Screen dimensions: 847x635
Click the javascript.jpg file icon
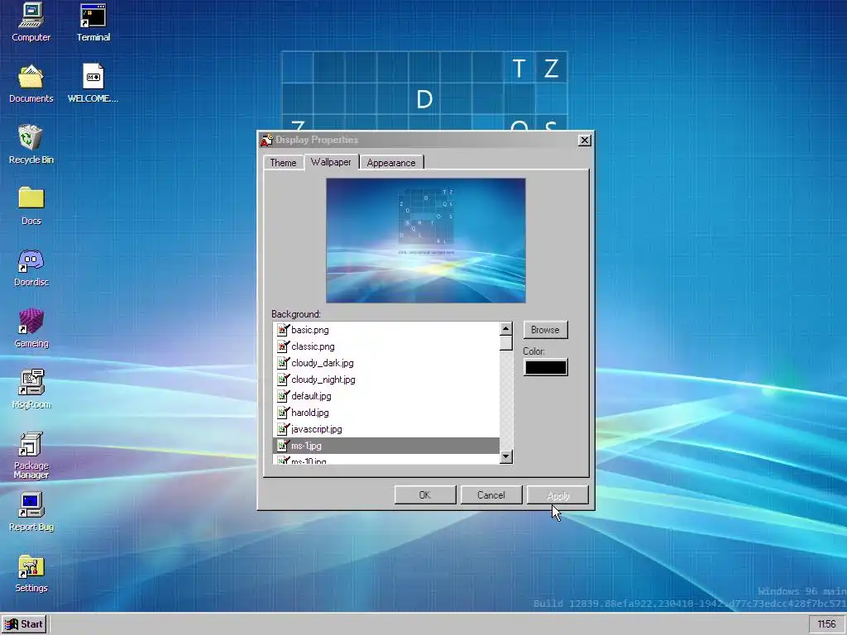pos(283,429)
